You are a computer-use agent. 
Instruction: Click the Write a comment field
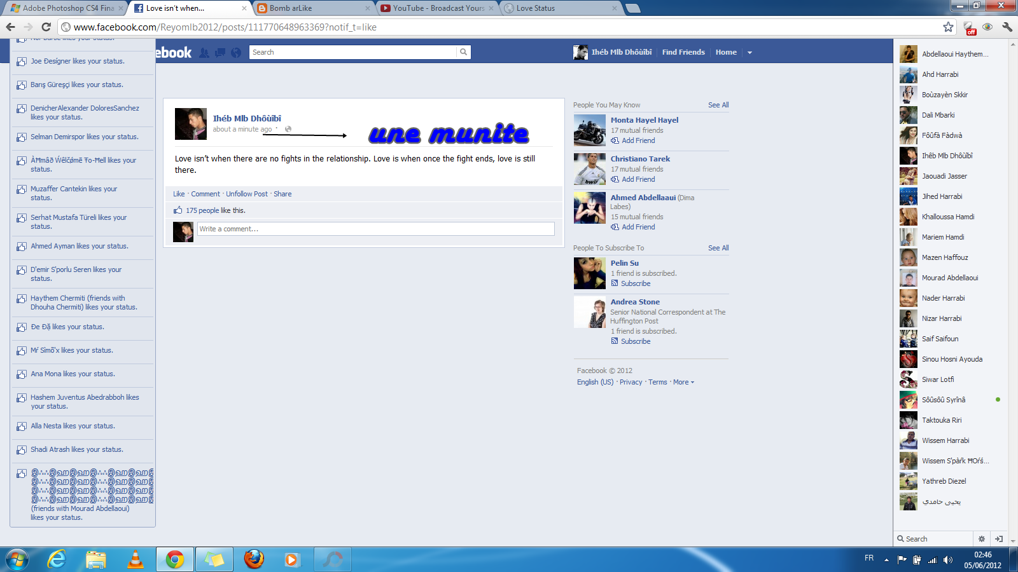376,229
